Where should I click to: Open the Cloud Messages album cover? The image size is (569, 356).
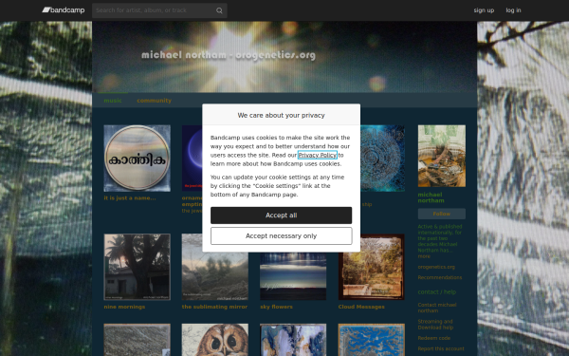371,267
